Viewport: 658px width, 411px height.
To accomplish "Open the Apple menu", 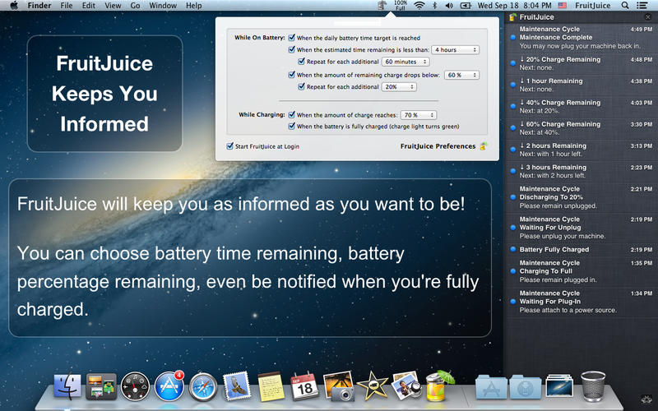I will click(14, 6).
